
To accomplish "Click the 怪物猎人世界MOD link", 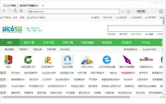I will click(x=111, y=86).
